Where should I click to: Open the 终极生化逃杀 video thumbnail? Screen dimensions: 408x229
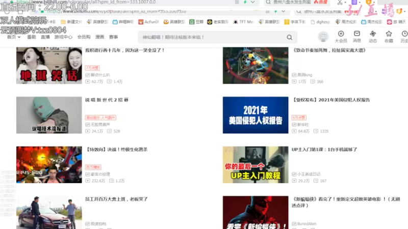click(x=49, y=164)
